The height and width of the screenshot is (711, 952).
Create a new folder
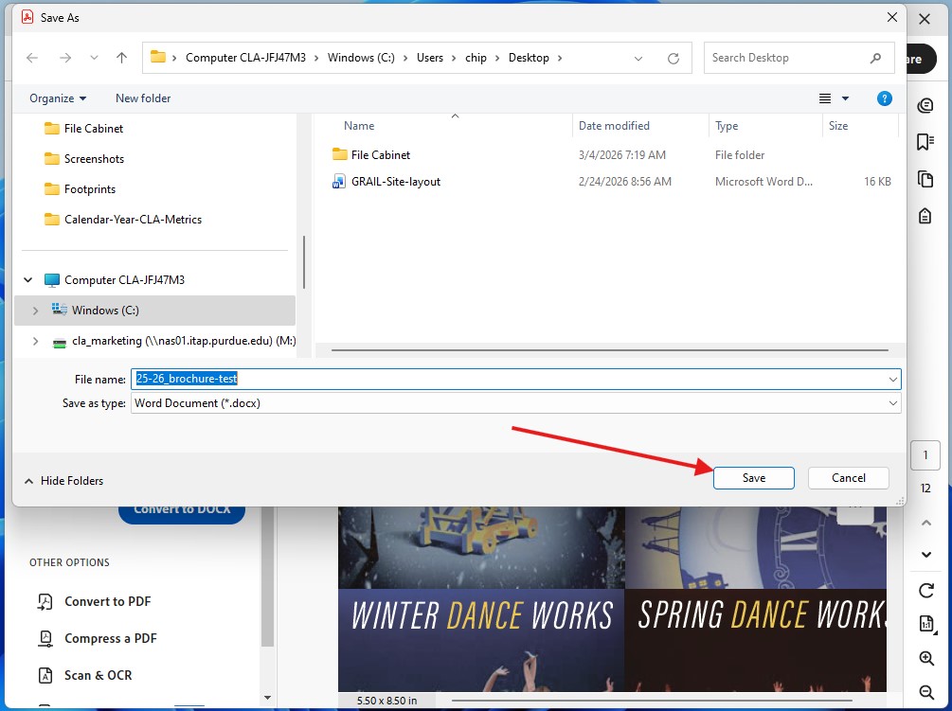point(142,98)
